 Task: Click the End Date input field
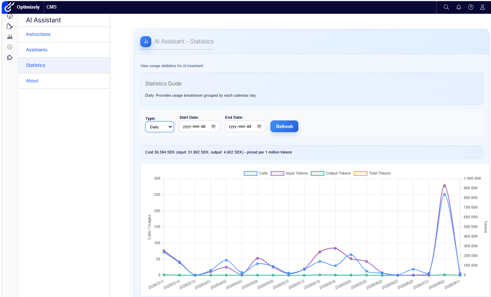[x=245, y=126]
